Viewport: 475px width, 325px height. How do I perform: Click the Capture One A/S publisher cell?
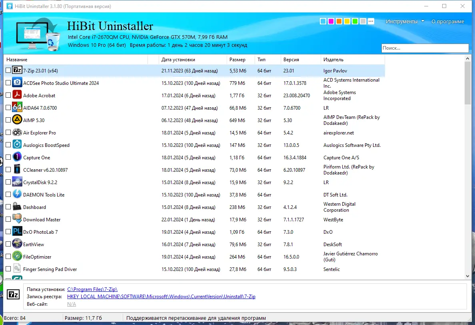[x=341, y=158]
